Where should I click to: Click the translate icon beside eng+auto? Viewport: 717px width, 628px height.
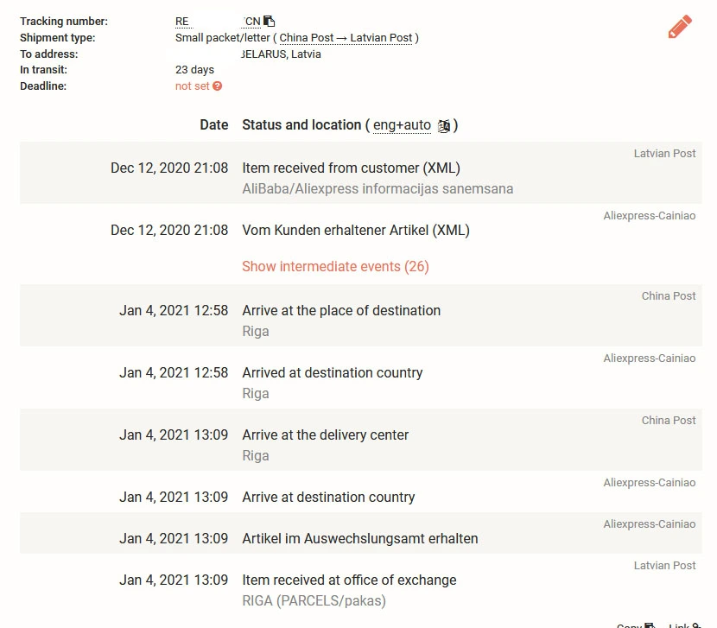point(443,125)
